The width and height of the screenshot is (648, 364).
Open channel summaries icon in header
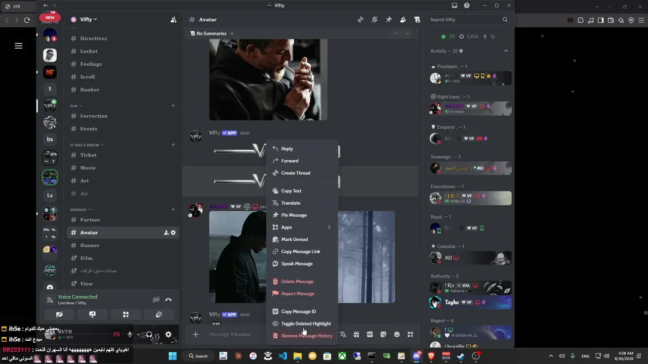coord(417,20)
